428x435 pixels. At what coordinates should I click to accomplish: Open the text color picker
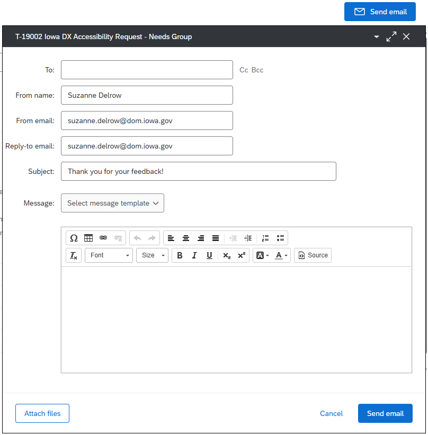click(281, 255)
